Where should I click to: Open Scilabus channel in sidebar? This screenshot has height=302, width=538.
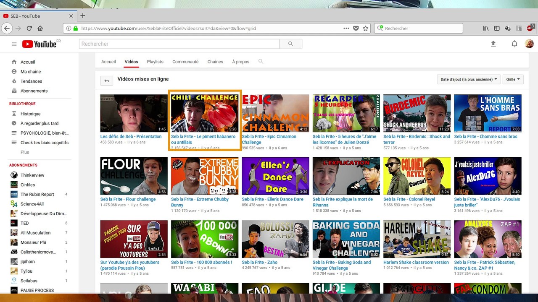[29, 281]
